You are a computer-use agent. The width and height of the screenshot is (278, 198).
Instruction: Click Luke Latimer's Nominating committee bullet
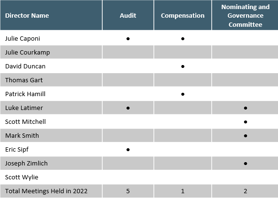tap(246, 108)
